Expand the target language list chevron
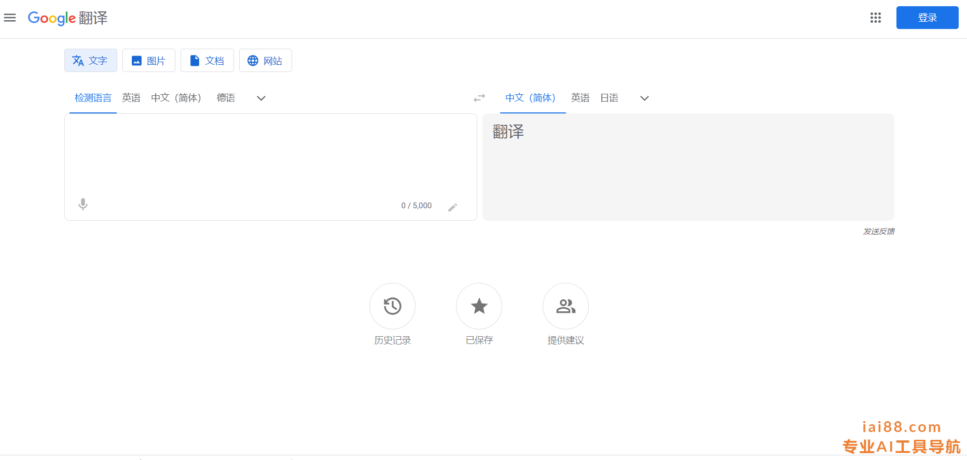Image resolution: width=967 pixels, height=460 pixels. coord(644,98)
